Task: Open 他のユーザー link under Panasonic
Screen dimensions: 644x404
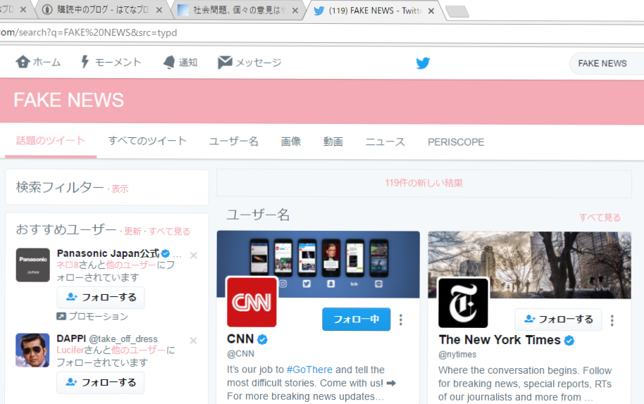Action: (x=131, y=265)
